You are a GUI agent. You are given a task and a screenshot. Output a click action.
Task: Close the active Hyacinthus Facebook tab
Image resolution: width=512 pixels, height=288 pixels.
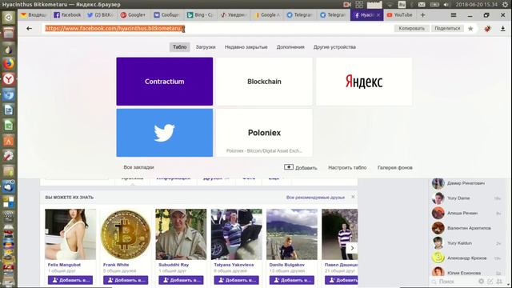[x=378, y=15]
